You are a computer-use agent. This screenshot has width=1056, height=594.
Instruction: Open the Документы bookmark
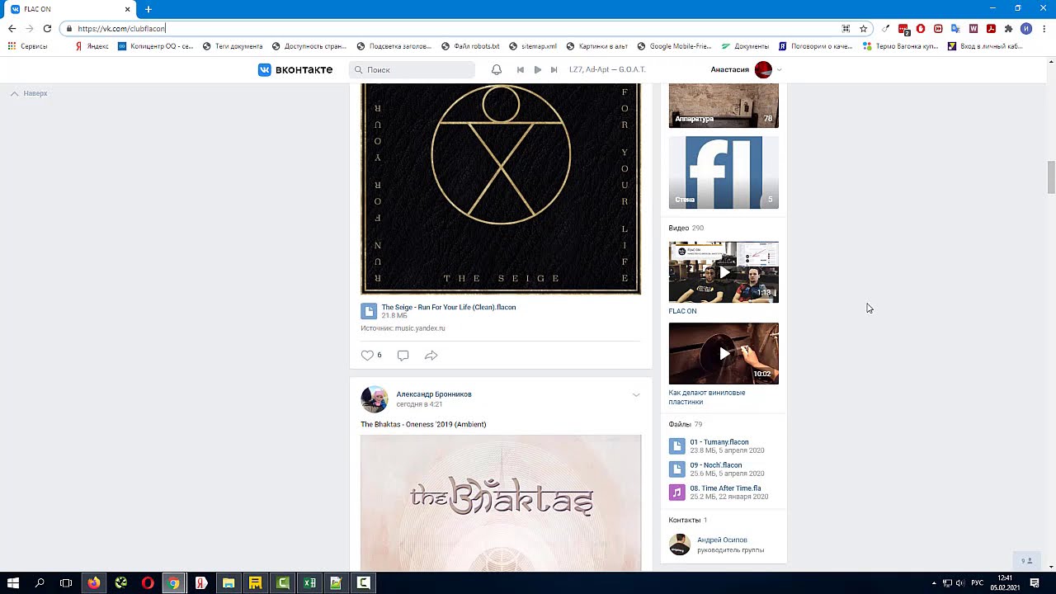point(745,46)
